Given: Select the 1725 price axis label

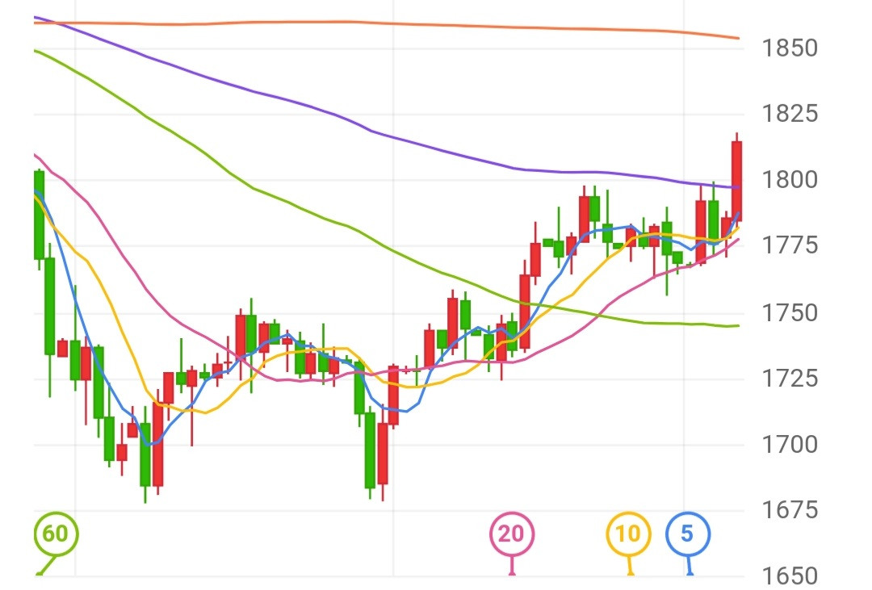Looking at the screenshot, I should tap(790, 378).
